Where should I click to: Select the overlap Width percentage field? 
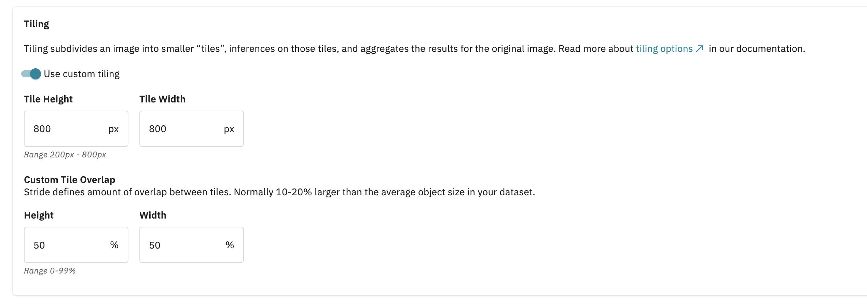(192, 245)
